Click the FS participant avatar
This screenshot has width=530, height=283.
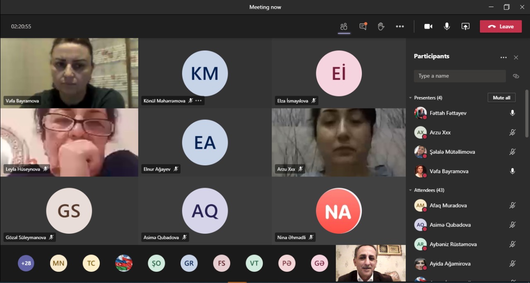click(x=222, y=263)
